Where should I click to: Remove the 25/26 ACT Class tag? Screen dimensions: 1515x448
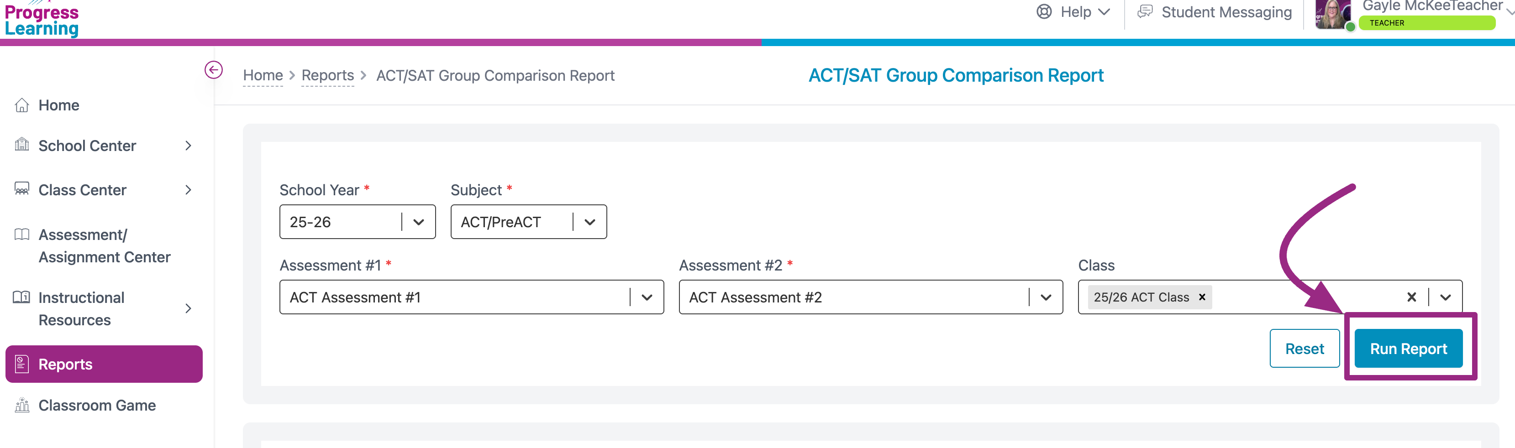click(1202, 297)
